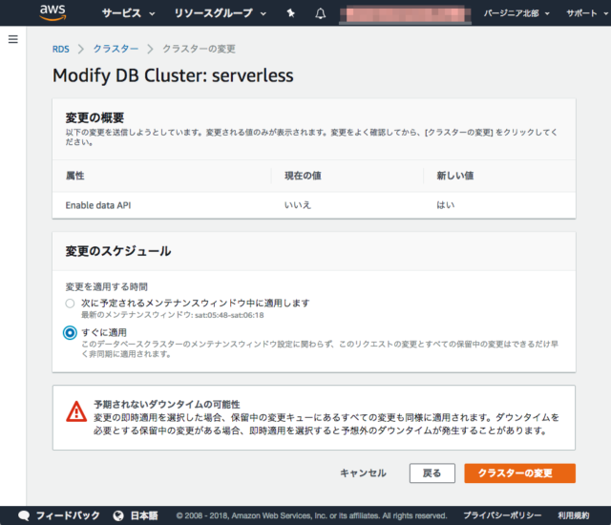Click the 現在の値 column header
This screenshot has height=525, width=611.
pyautogui.click(x=303, y=176)
